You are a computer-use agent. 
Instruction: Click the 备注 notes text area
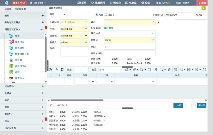tap(75, 51)
